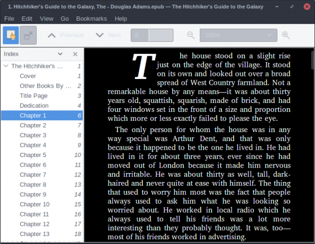This screenshot has width=315, height=244.
Task: Select Chapter 8 index entry
Action: [x=42, y=185]
